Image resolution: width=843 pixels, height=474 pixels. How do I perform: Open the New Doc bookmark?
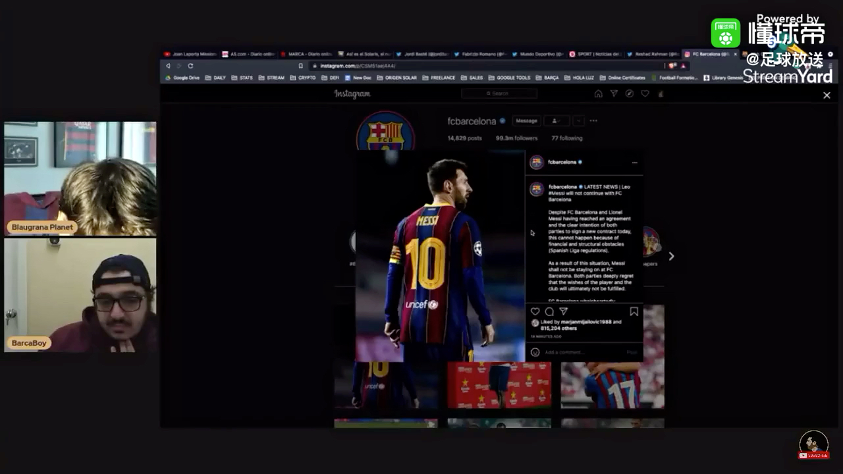(x=358, y=78)
